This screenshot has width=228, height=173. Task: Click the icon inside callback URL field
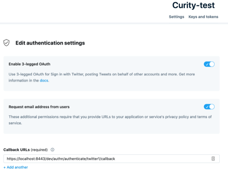213,158
